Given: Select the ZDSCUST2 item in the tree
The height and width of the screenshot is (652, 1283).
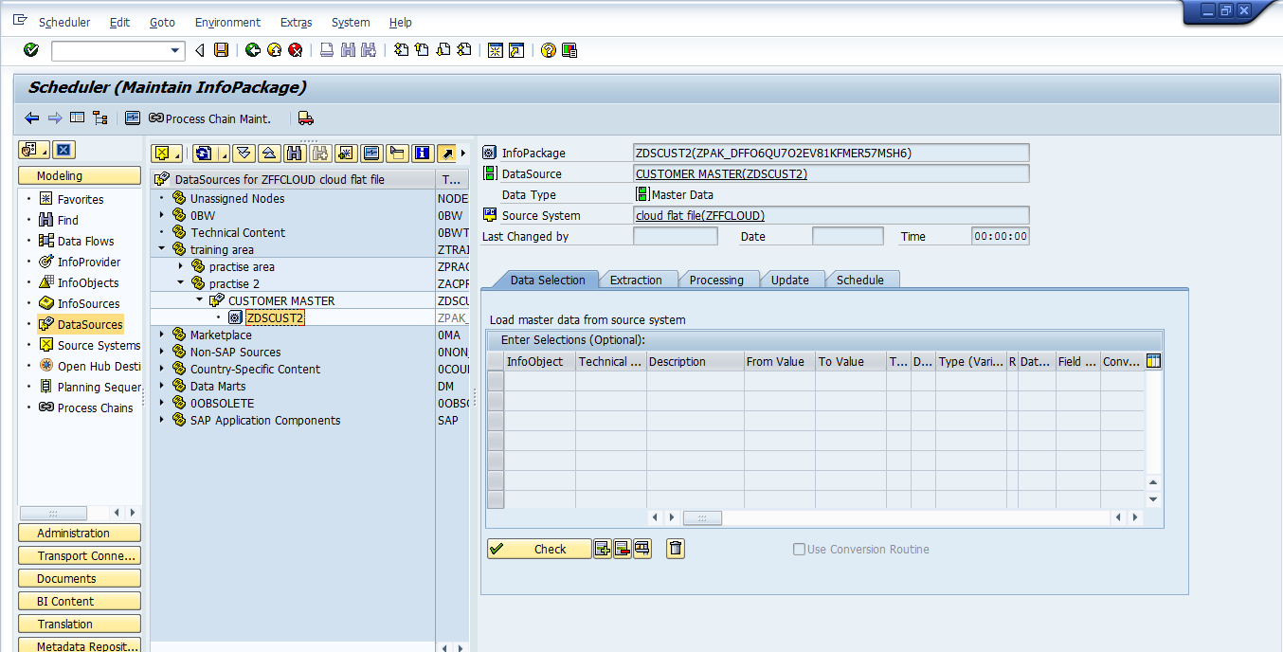Looking at the screenshot, I should [274, 317].
